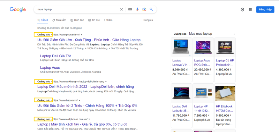279x134 pixels.
Task: Switch to the Mua sắm tab
Action: click(59, 20)
